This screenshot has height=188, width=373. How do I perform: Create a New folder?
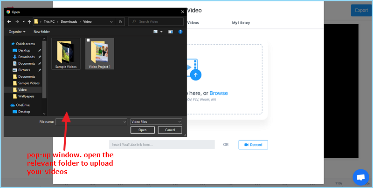41,32
